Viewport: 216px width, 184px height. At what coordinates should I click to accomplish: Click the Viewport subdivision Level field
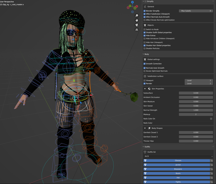coord(199,80)
